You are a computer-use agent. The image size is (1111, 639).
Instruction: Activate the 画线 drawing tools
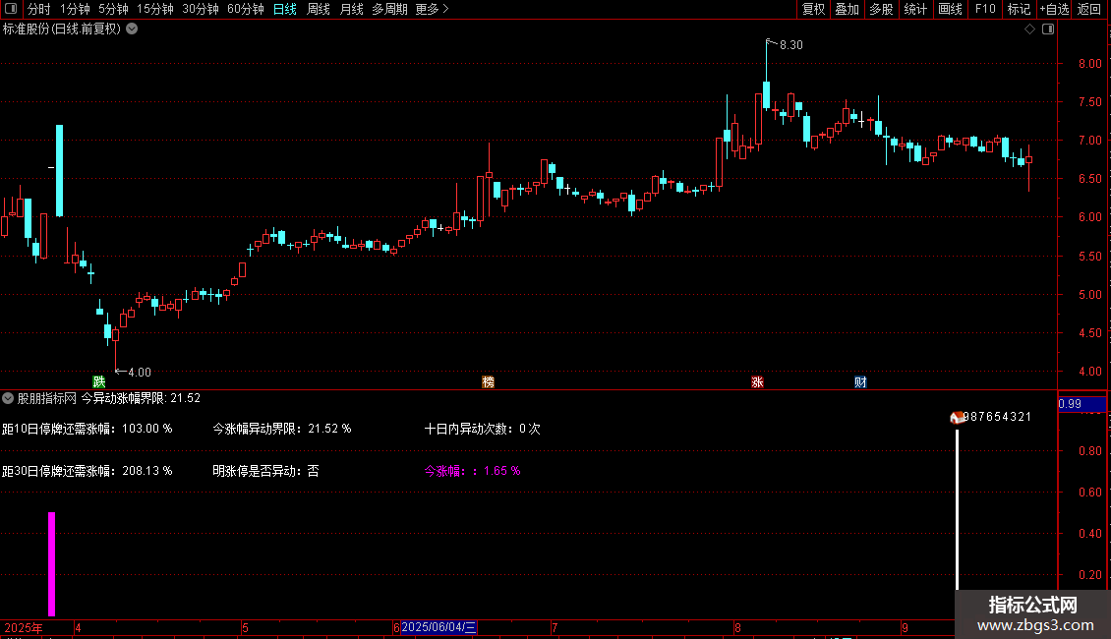950,9
